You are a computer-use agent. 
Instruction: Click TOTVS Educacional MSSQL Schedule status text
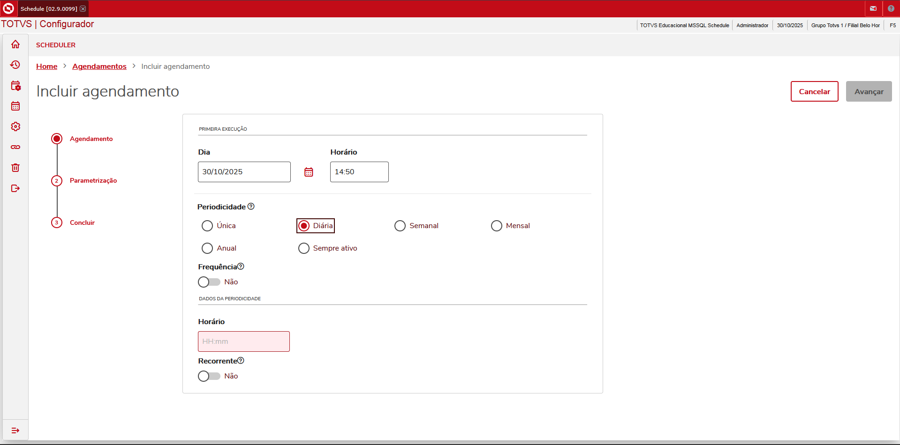685,25
